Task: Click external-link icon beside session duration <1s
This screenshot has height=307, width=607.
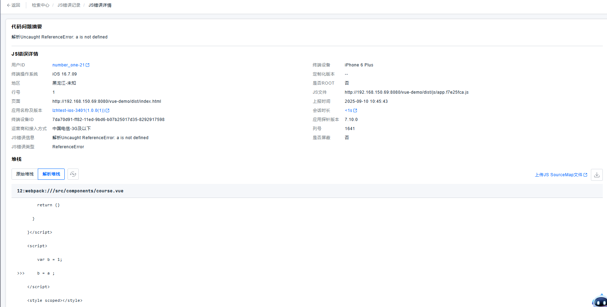Action: [355, 110]
